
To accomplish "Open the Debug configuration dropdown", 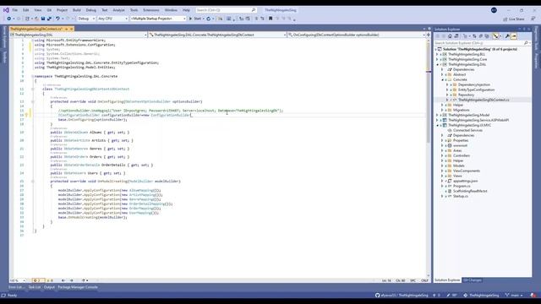I will coord(86,19).
